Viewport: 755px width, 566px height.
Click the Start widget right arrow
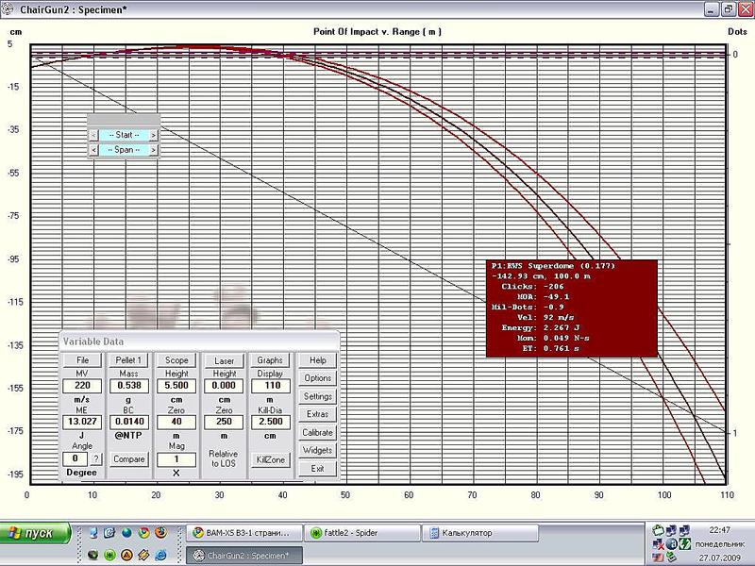(x=153, y=135)
